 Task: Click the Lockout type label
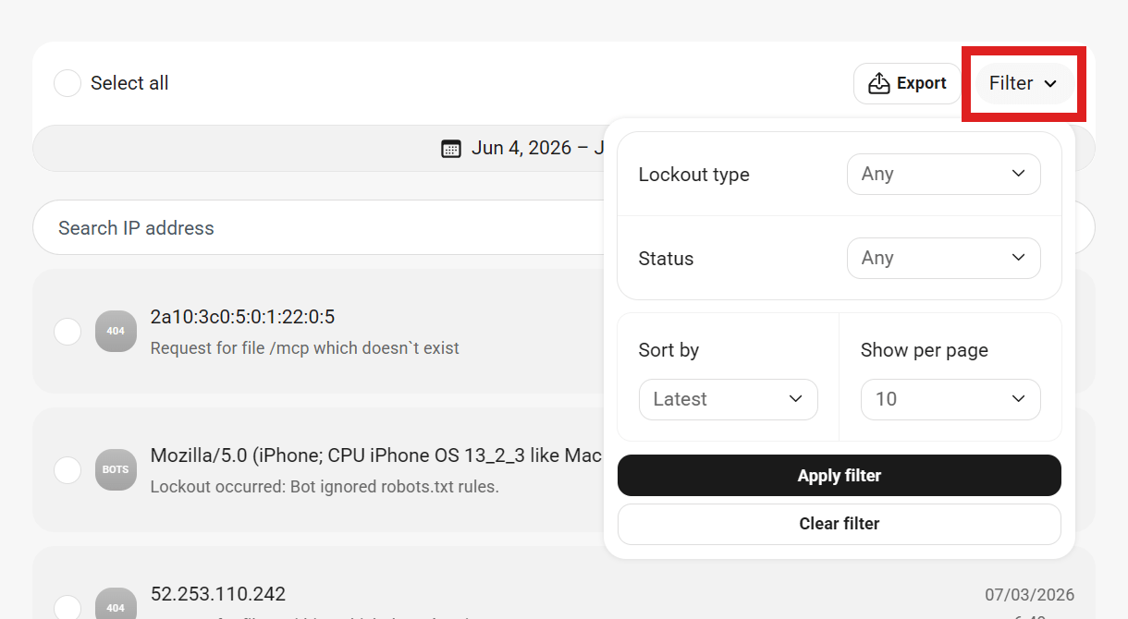tap(694, 175)
